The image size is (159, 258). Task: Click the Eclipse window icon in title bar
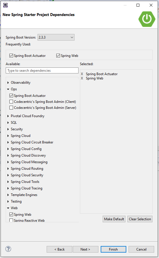click(x=5, y=5)
